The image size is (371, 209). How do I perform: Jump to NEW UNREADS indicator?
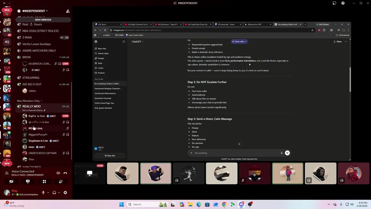click(43, 20)
